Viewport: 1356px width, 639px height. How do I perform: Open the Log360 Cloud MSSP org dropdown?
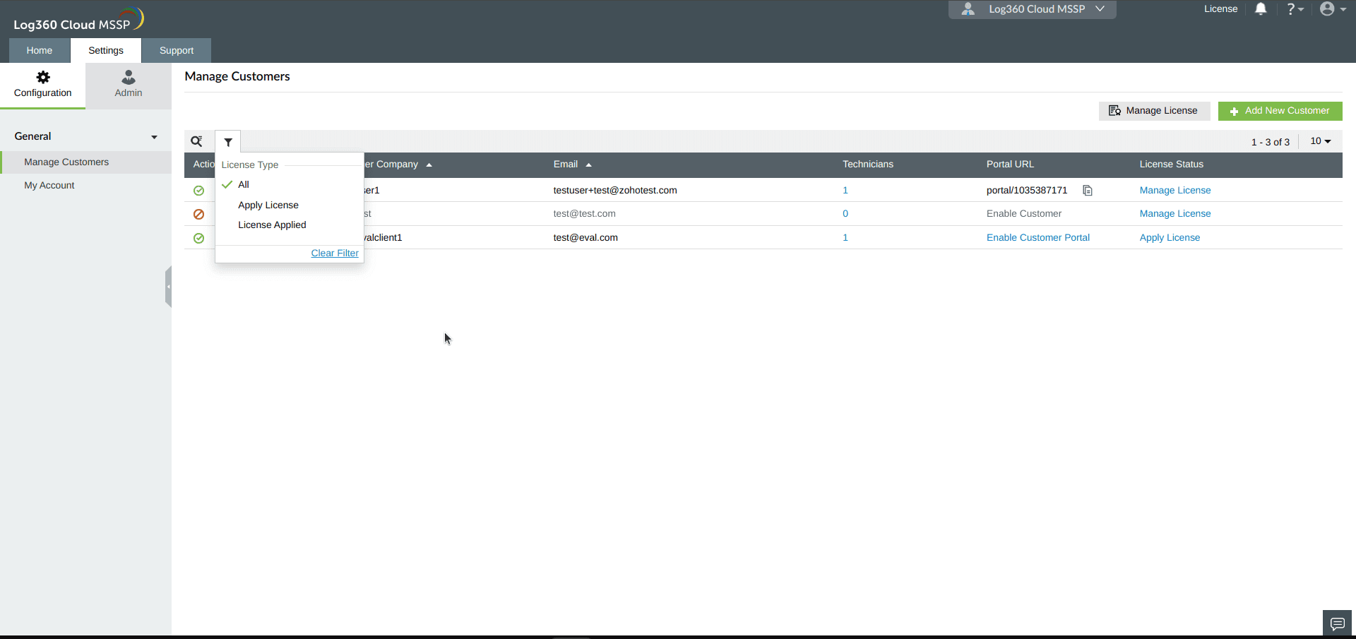click(x=1033, y=9)
